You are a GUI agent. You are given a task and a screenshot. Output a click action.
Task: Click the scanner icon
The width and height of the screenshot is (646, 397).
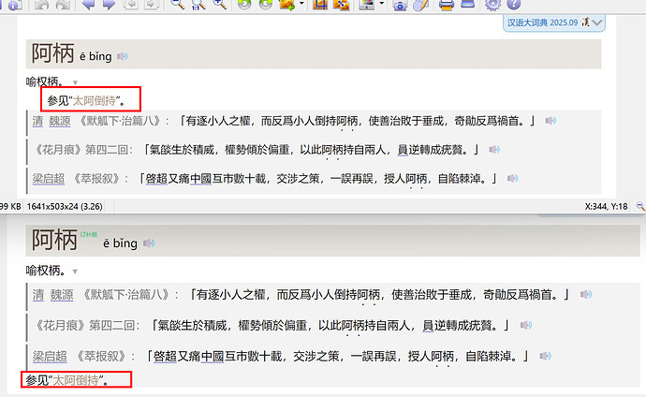(x=467, y=5)
